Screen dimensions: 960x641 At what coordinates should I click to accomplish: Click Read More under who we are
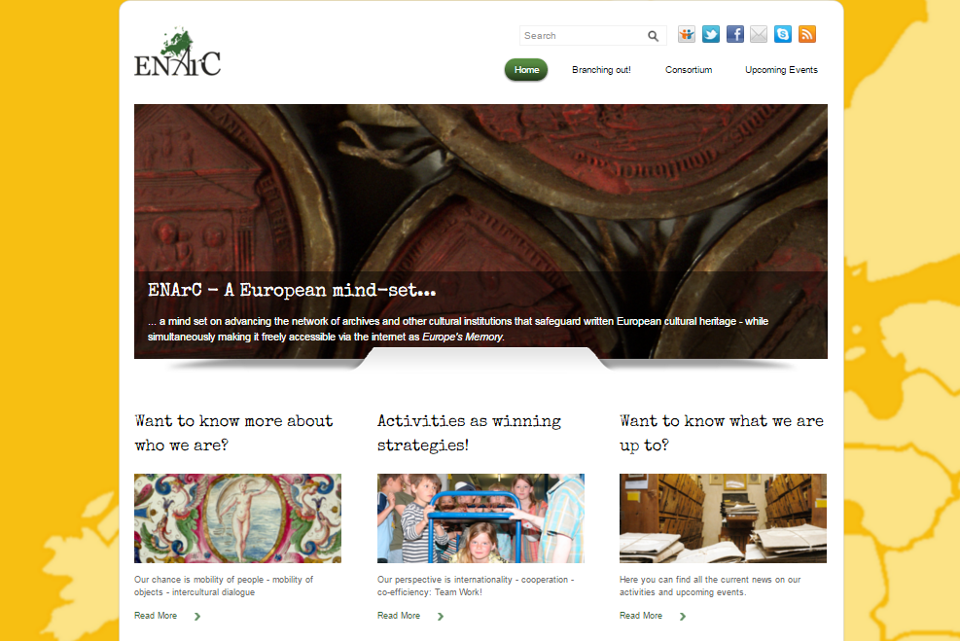coord(156,616)
